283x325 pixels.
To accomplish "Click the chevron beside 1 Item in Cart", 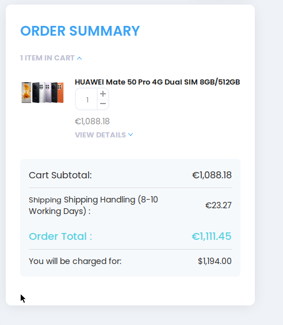I will click(x=79, y=59).
